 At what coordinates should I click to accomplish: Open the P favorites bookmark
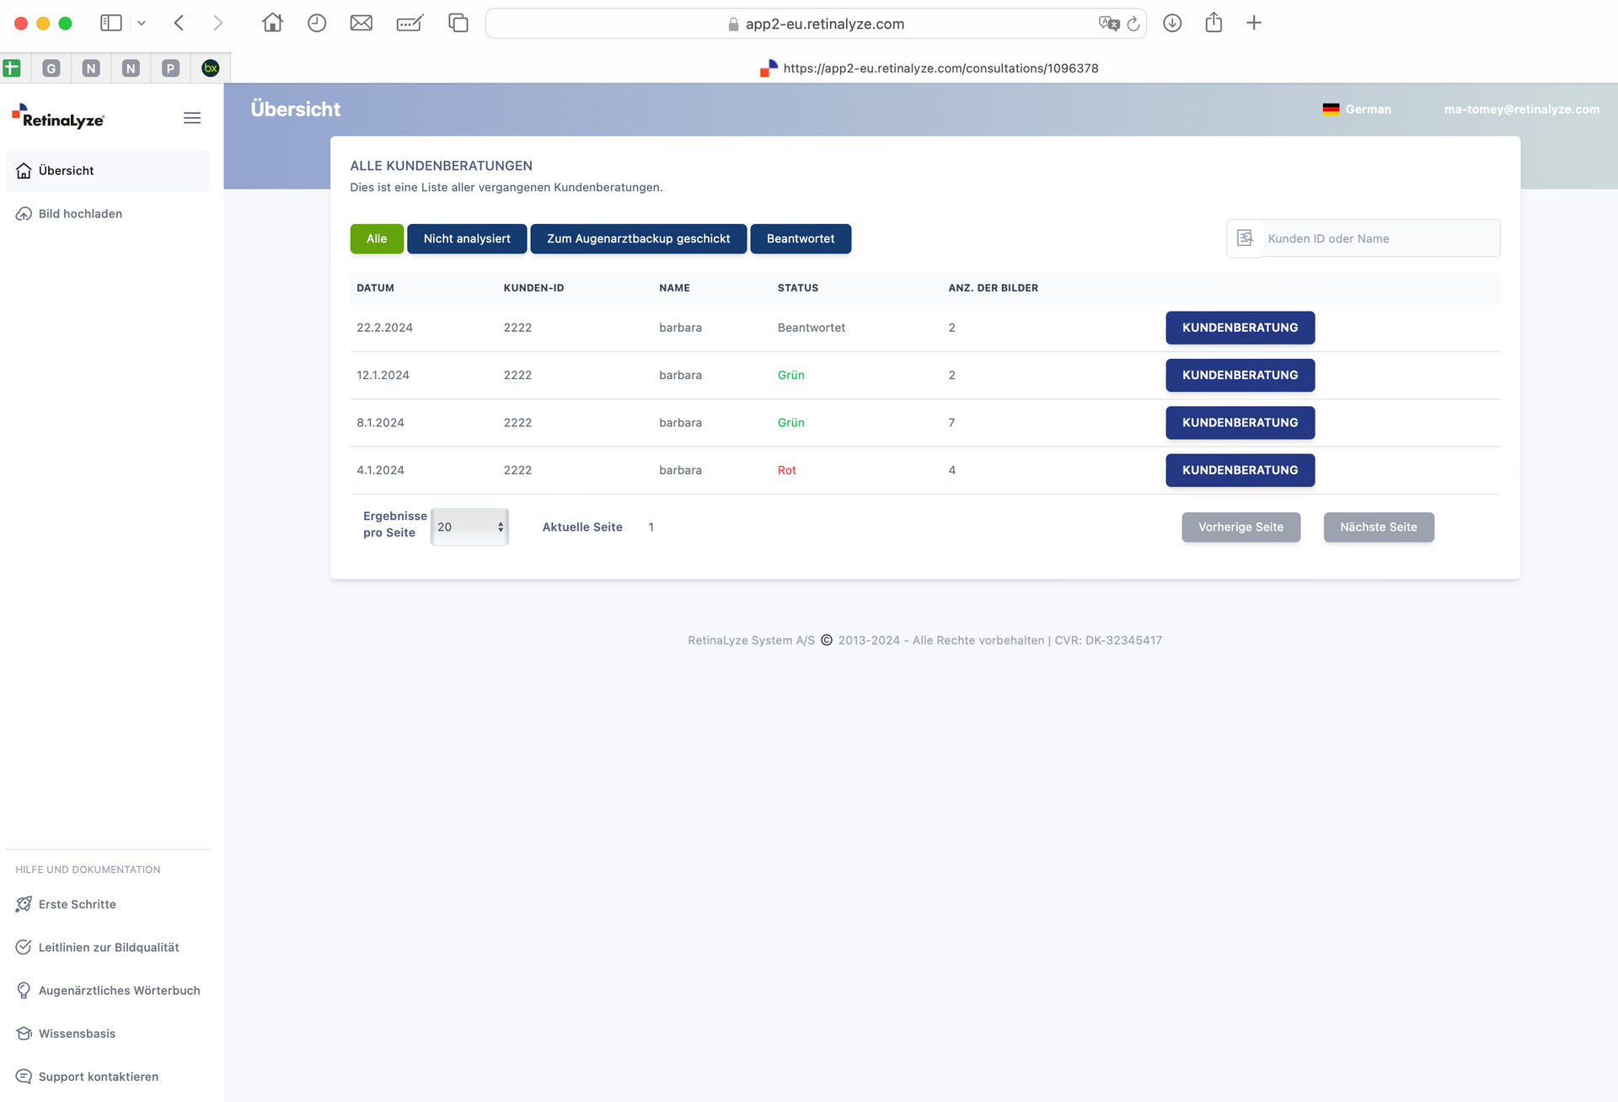[x=170, y=68]
